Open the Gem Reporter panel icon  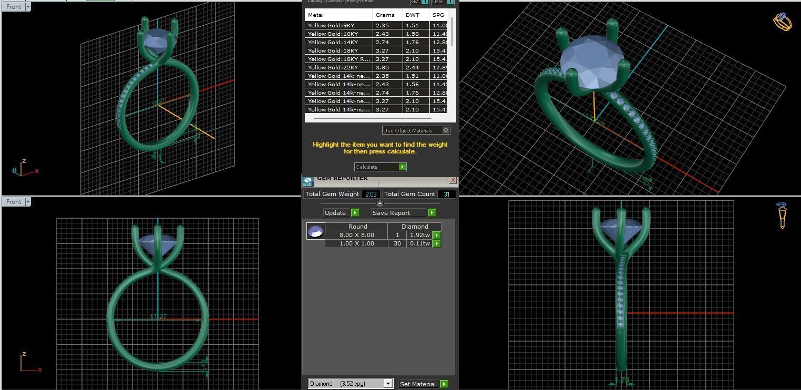click(307, 181)
